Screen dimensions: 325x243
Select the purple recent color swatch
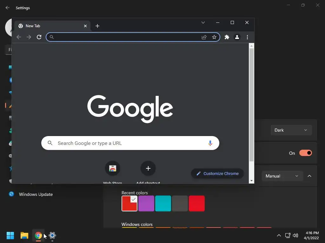click(146, 203)
